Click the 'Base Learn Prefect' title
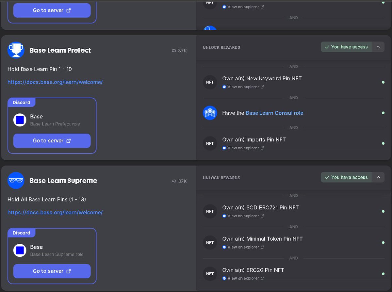The width and height of the screenshot is (392, 292). tap(60, 50)
